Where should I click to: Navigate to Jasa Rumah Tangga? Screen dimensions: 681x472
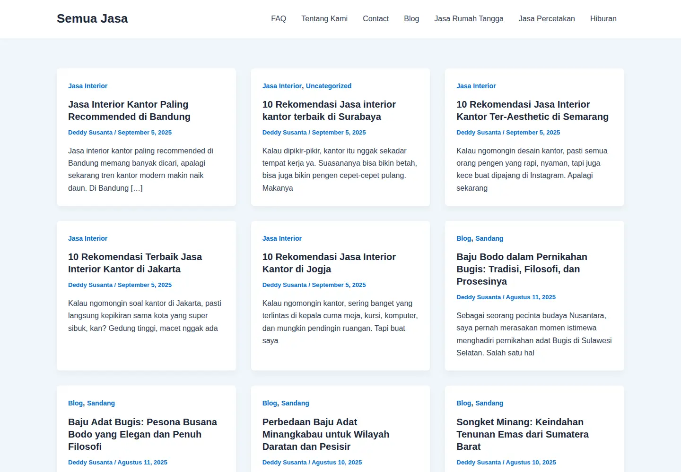[x=469, y=18]
